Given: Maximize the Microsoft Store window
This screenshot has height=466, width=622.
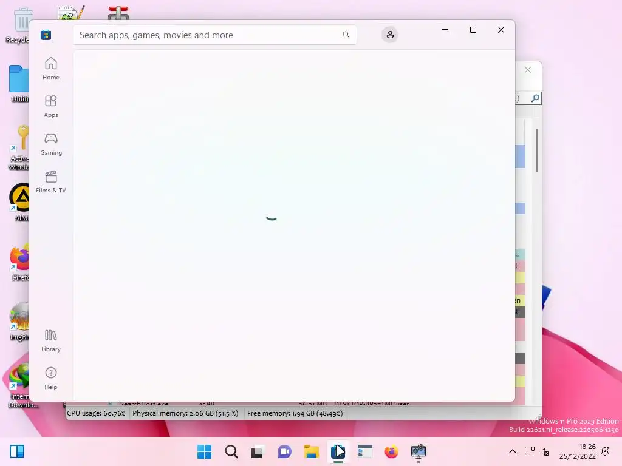Looking at the screenshot, I should coord(473,30).
